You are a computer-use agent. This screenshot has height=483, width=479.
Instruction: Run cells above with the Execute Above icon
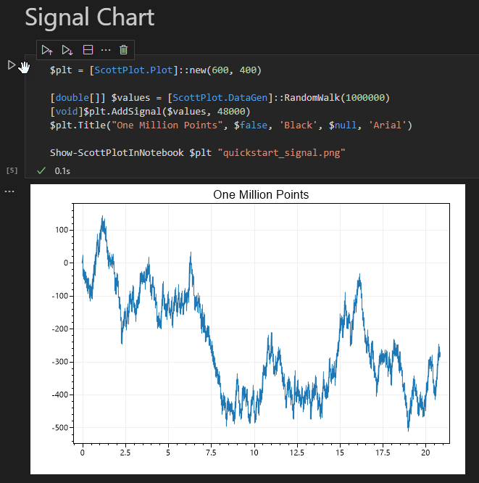point(47,50)
